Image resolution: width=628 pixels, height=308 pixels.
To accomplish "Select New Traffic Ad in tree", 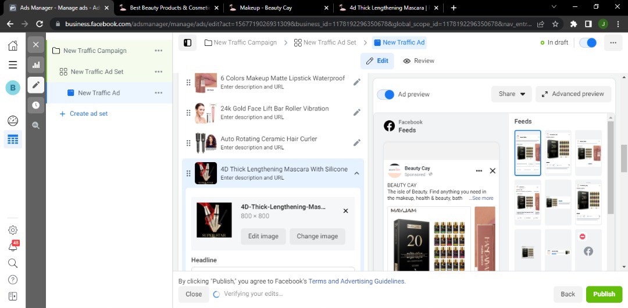I will (x=99, y=93).
